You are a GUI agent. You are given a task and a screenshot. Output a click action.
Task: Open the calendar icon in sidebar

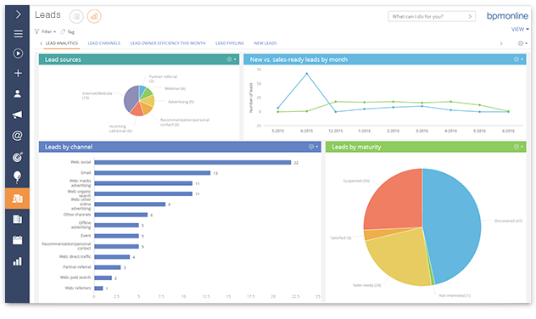18,240
